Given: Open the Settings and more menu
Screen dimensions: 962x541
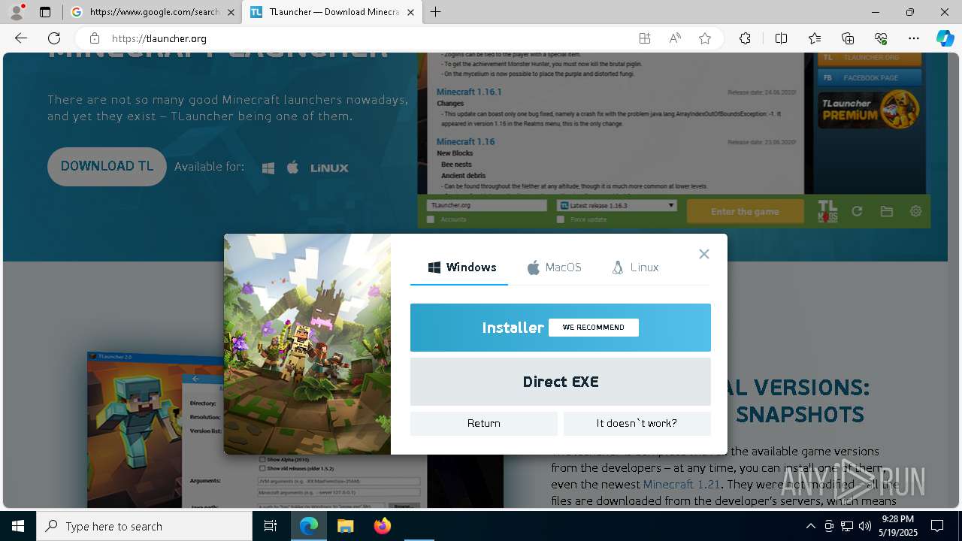Looking at the screenshot, I should point(914,38).
